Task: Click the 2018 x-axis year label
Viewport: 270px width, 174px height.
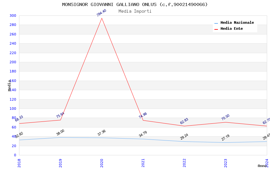Action: click(19, 163)
